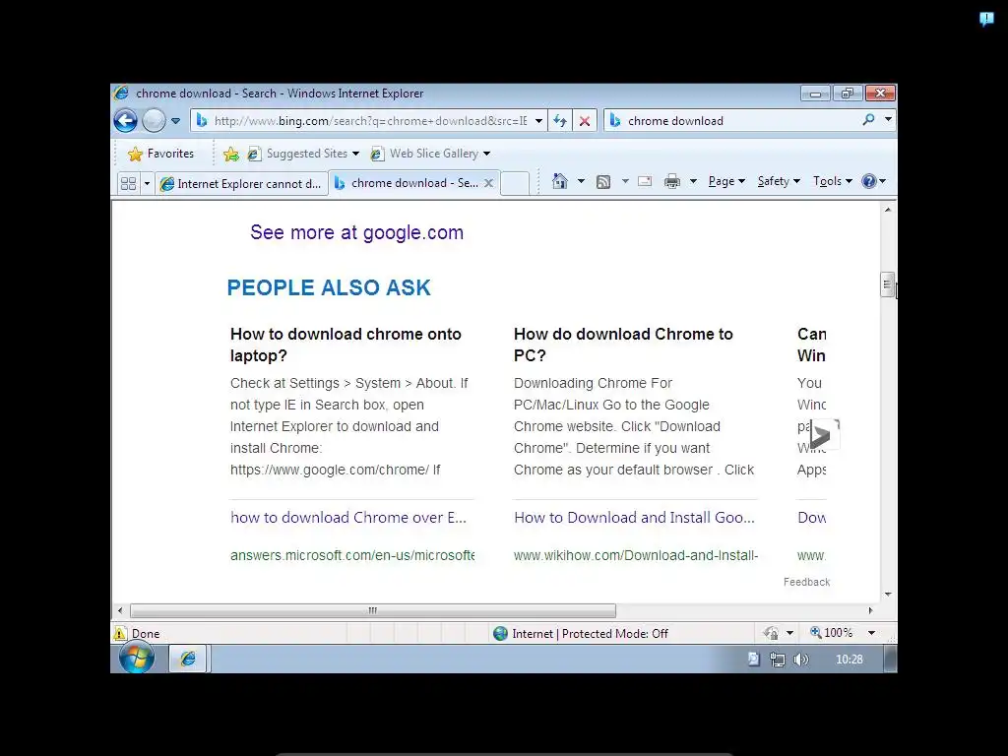The image size is (1008, 756).
Task: Click the magnifier Search icon
Action: click(868, 119)
